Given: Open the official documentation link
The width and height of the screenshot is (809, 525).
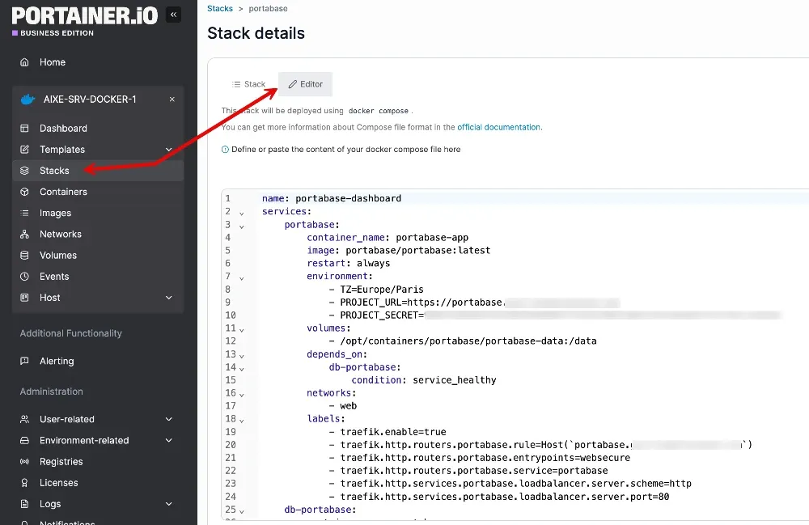Looking at the screenshot, I should 498,127.
